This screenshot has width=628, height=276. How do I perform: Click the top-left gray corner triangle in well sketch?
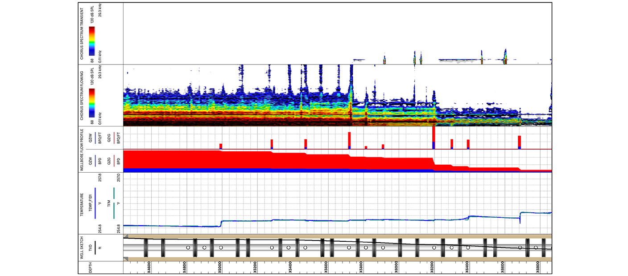click(126, 236)
